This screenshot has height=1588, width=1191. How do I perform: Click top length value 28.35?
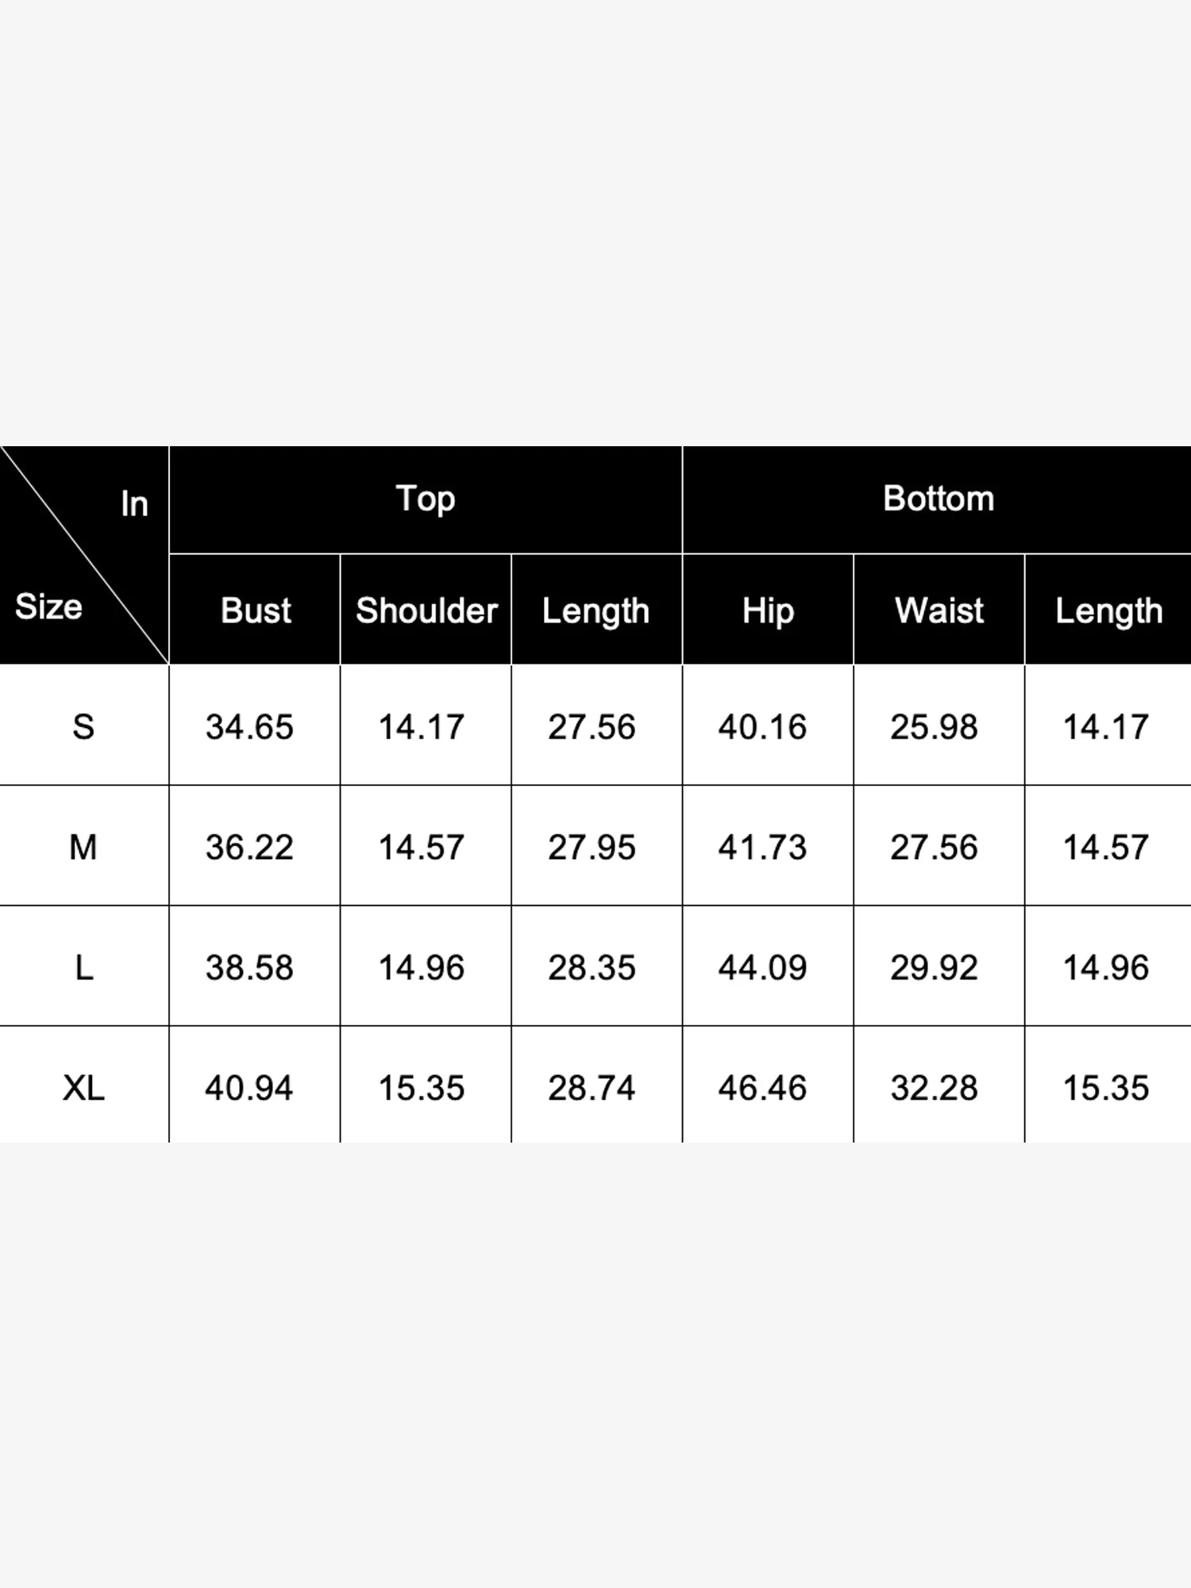592,968
